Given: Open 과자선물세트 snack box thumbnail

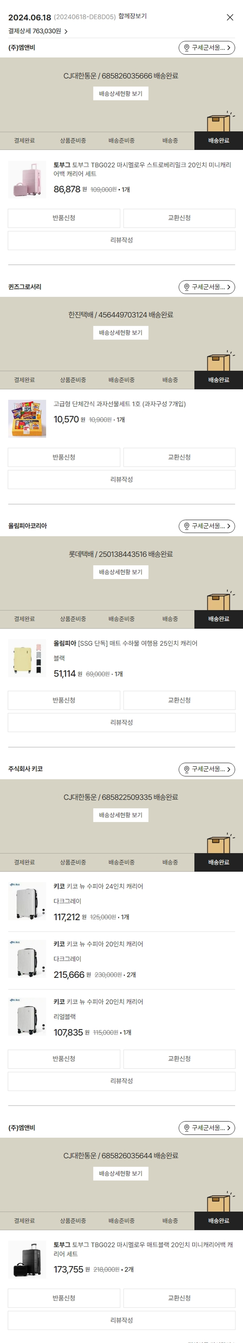Looking at the screenshot, I should pos(27,418).
